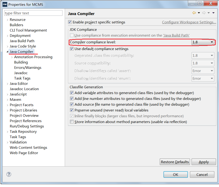Click Configure Workspace Settings link

point(189,22)
